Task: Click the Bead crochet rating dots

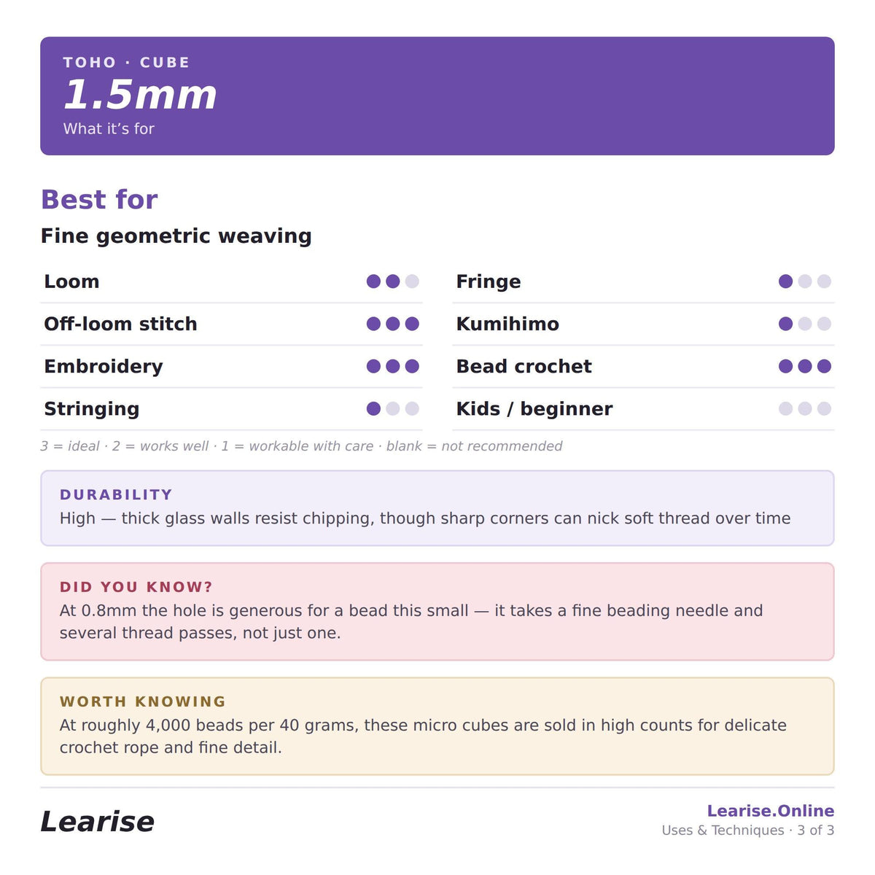Action: point(805,366)
